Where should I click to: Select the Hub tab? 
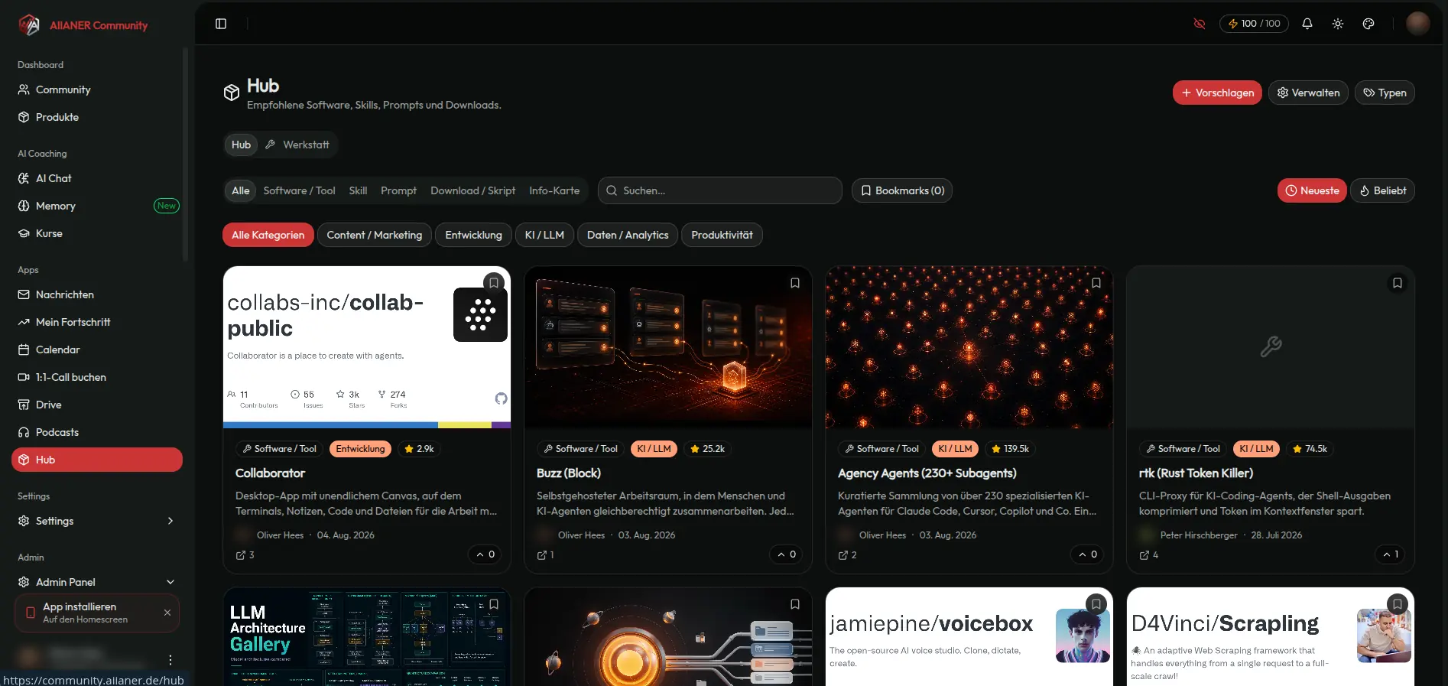tap(241, 145)
